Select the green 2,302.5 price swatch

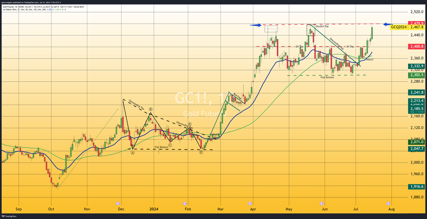416,75
